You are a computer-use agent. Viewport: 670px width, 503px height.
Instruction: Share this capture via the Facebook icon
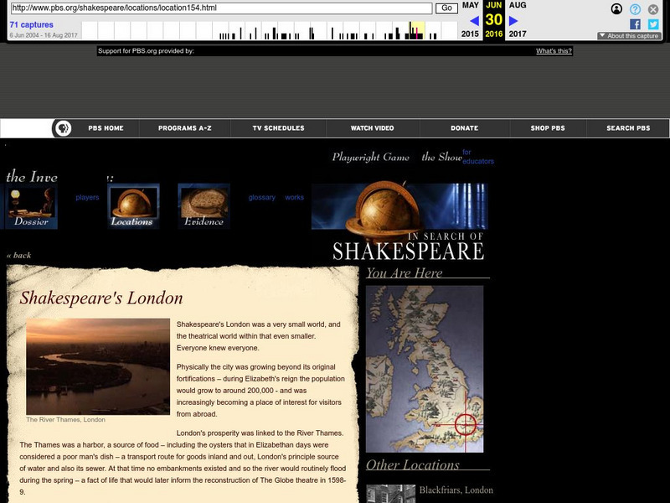coord(636,24)
